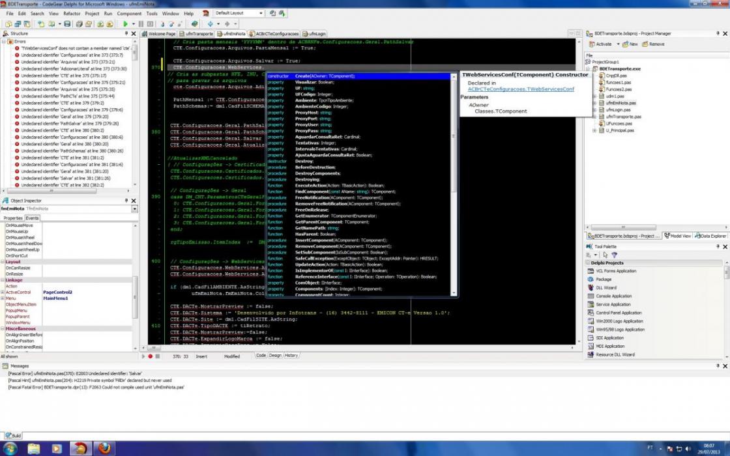The image size is (730, 456).
Task: Select ufmLogin.pas in Project Manager
Action: pyautogui.click(x=618, y=110)
